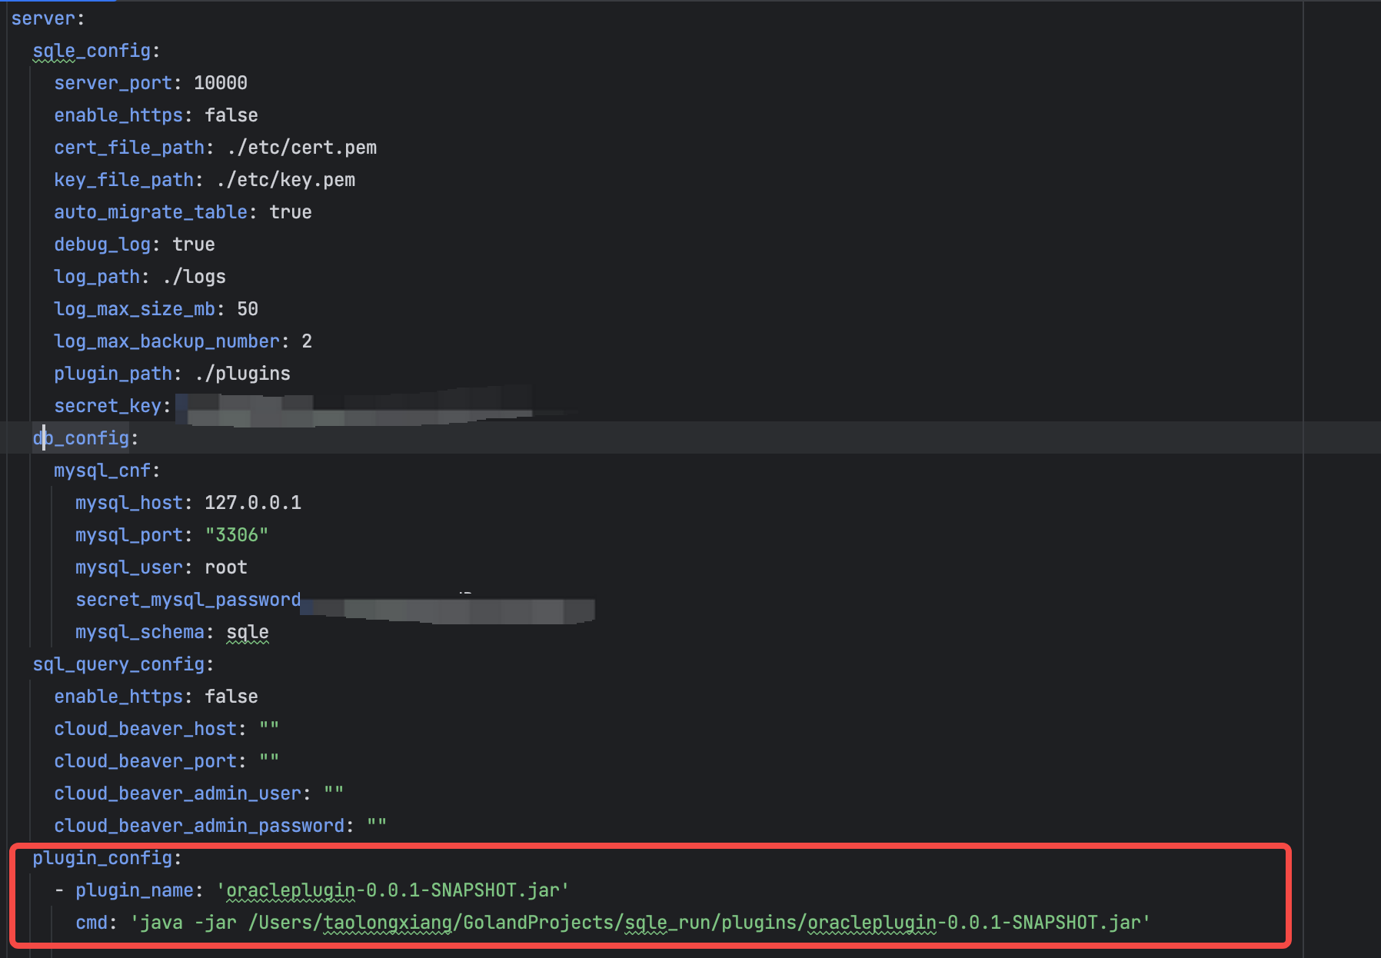The image size is (1381, 958).
Task: Select the auto_migrate_table true value
Action: [290, 211]
